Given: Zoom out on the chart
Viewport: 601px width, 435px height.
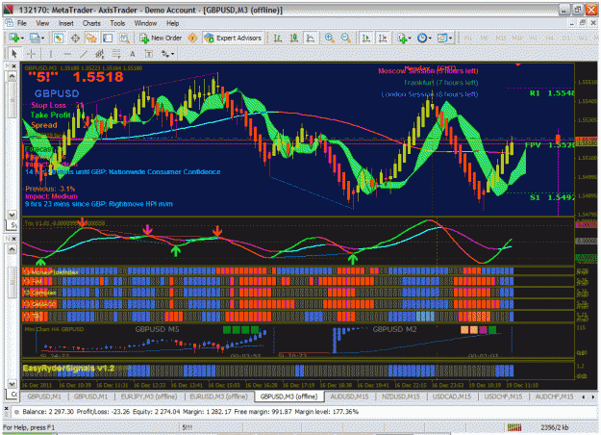Looking at the screenshot, I should coord(346,38).
